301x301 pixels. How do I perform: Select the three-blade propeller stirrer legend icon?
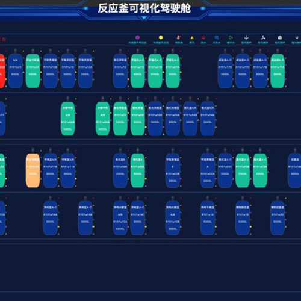click(x=263, y=37)
